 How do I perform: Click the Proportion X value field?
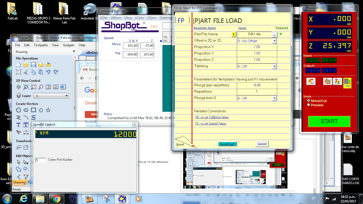pos(257,47)
